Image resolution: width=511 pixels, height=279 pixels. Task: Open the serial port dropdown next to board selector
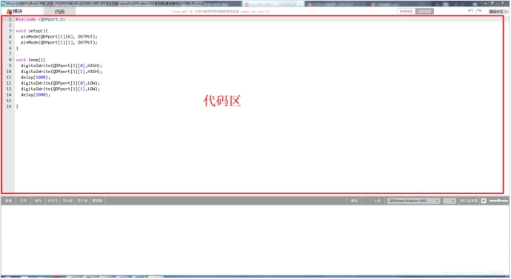pyautogui.click(x=449, y=201)
